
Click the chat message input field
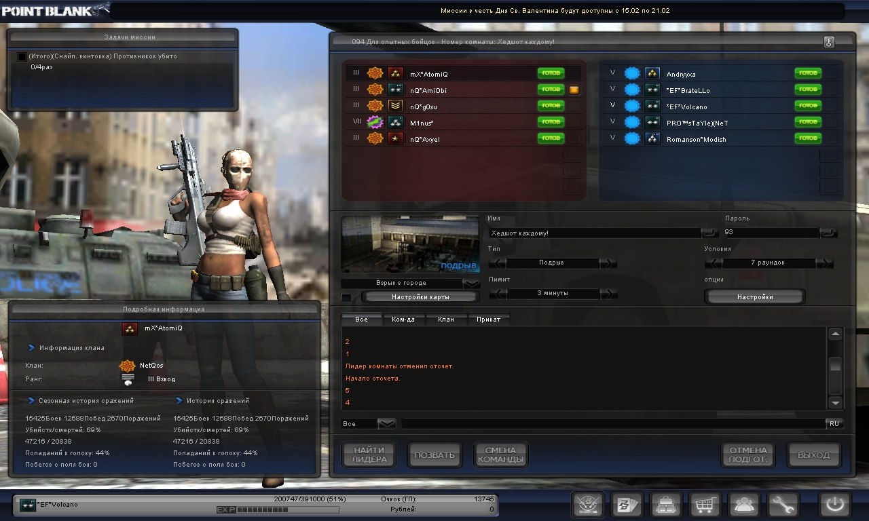[613, 423]
